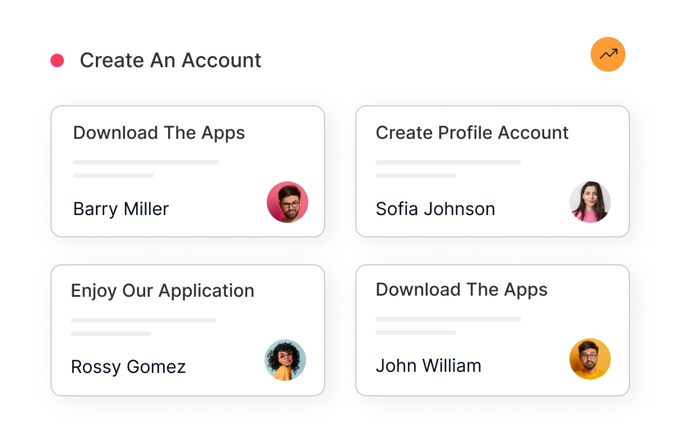Screen dimensions: 677x439
Task: Open Barry Miller's avatar photo
Action: [x=288, y=202]
